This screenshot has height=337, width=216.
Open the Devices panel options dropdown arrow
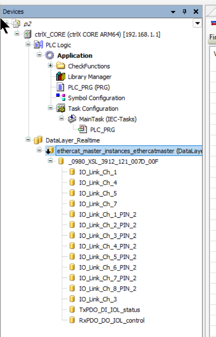[x=173, y=12]
